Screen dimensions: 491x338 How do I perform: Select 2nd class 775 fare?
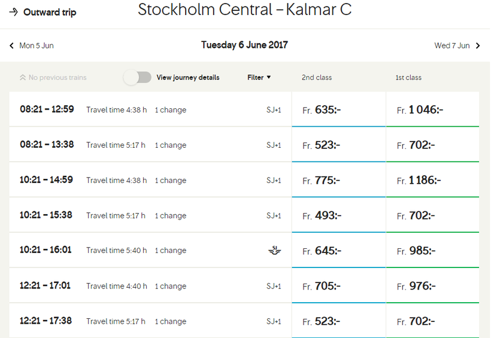pyautogui.click(x=338, y=180)
